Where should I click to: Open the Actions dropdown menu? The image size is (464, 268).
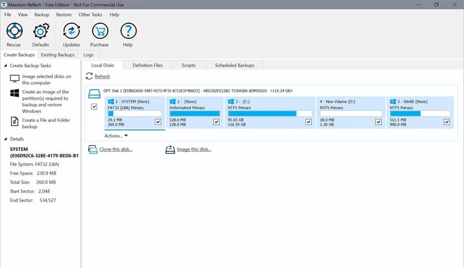[115, 136]
